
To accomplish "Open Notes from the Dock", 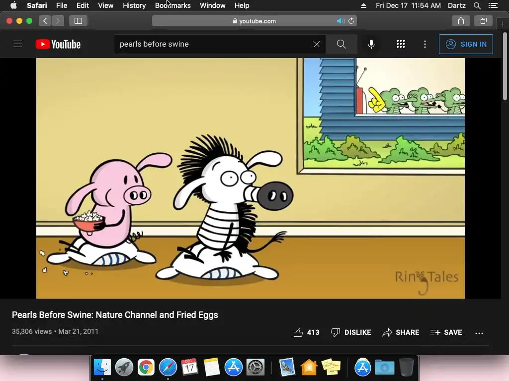I will [212, 367].
